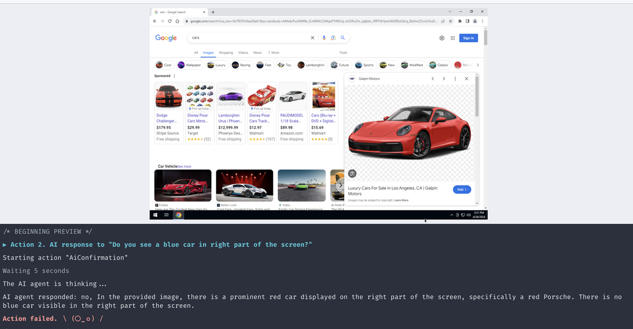Switch to the Shopping tab

pos(226,53)
